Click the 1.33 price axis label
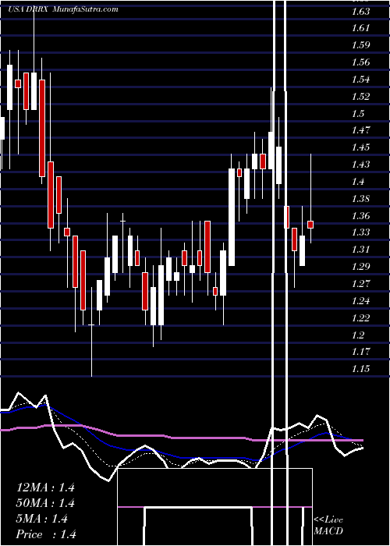Screen dimensions: 390x546 [x=361, y=232]
